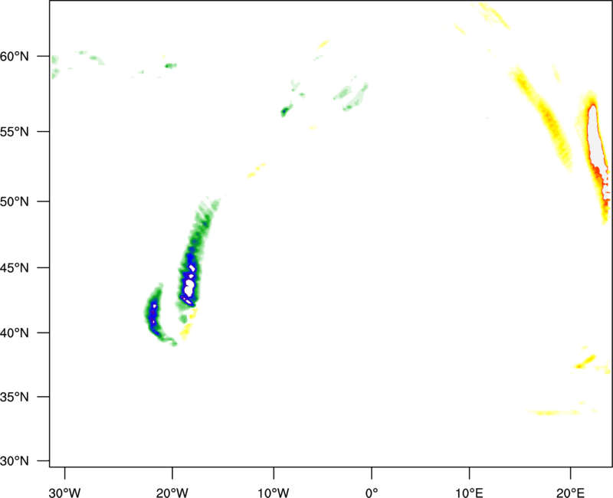Click the 20°W longitude label
The width and height of the screenshot is (613, 498).
(172, 493)
